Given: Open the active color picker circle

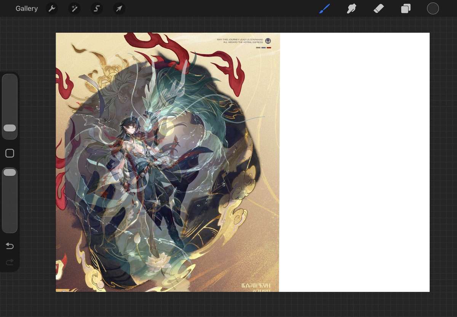Looking at the screenshot, I should (x=433, y=8).
